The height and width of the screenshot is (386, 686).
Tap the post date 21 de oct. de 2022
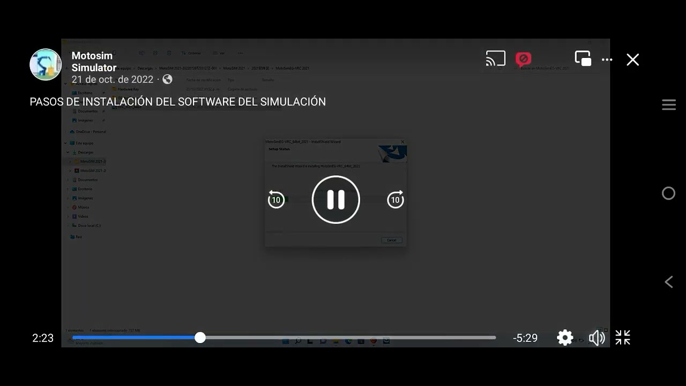(113, 79)
